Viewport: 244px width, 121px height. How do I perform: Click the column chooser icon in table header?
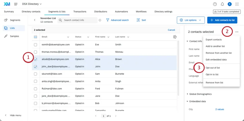pyautogui.click(x=175, y=37)
